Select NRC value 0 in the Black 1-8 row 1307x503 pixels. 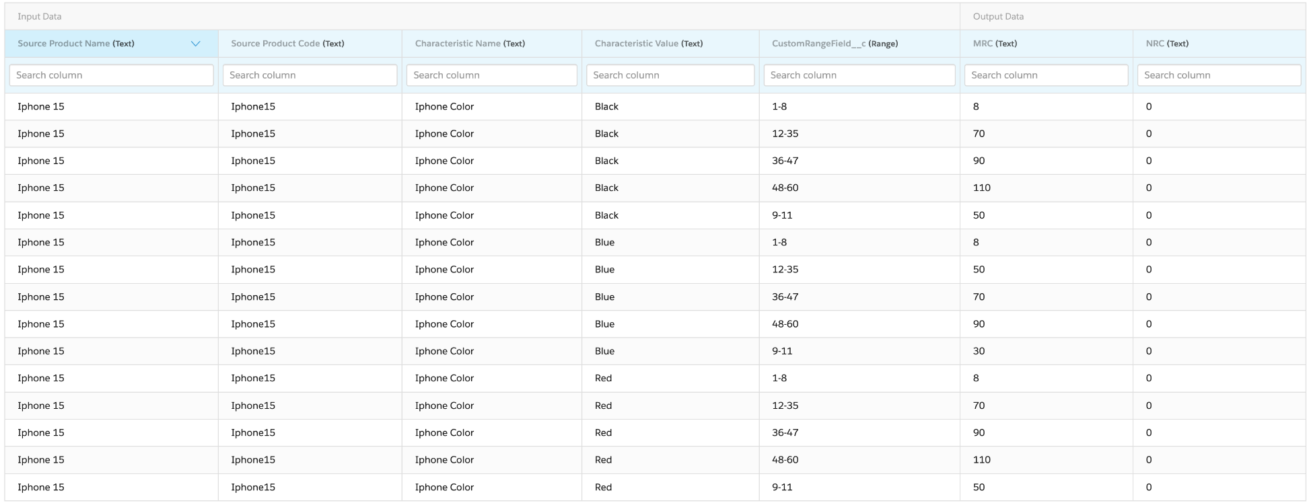[1220, 106]
